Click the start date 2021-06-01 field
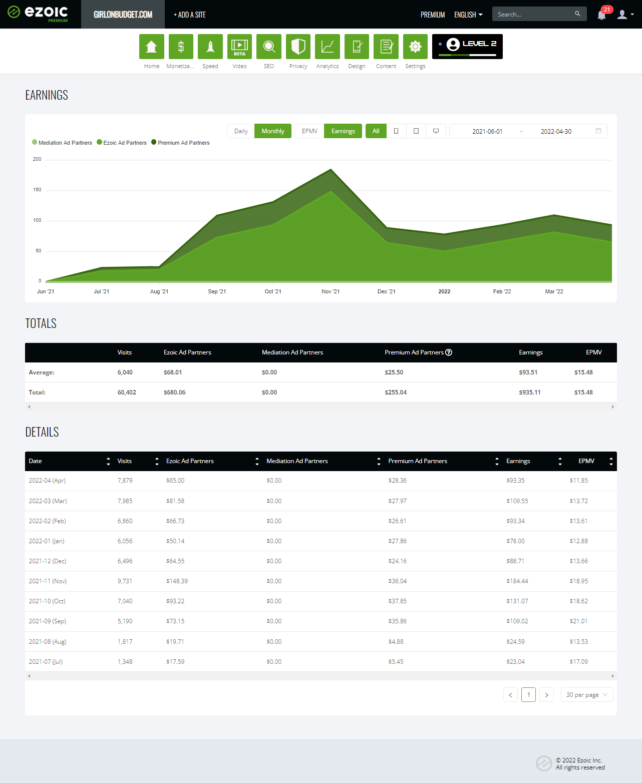The width and height of the screenshot is (642, 783). [487, 131]
